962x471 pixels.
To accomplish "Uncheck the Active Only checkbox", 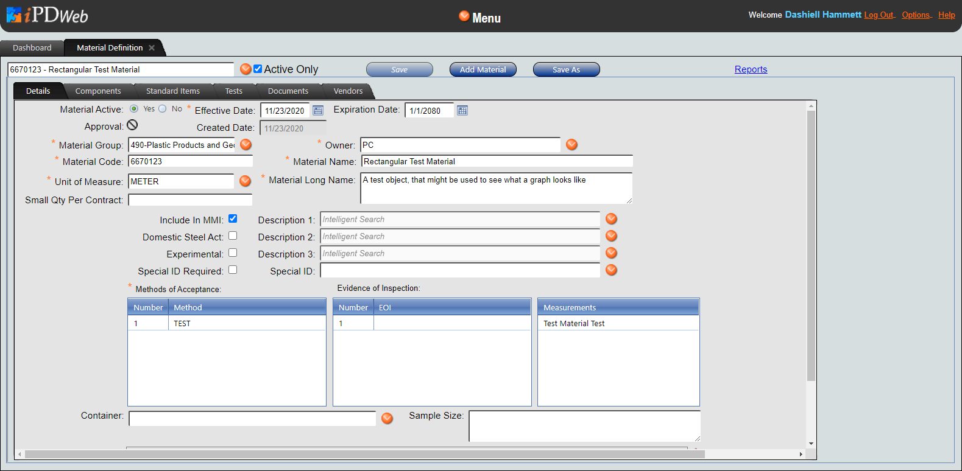I will [258, 69].
